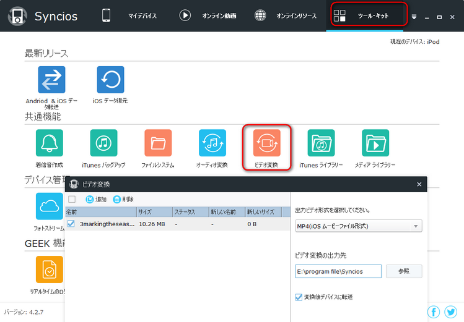Close the ビデオ変換 dialog

click(x=419, y=184)
